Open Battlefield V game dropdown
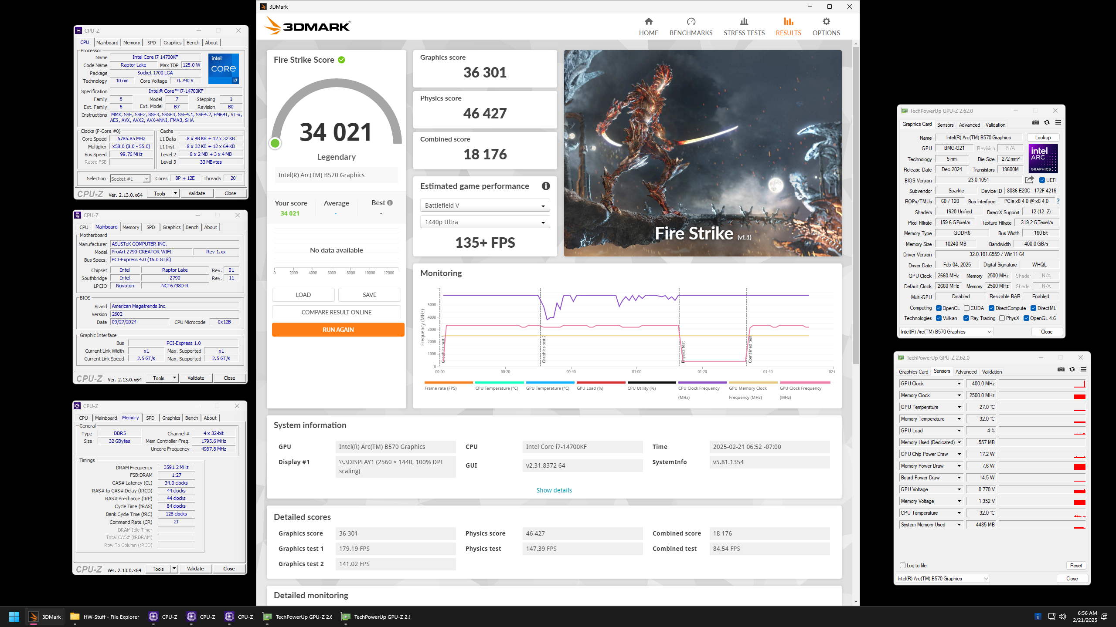 [485, 206]
